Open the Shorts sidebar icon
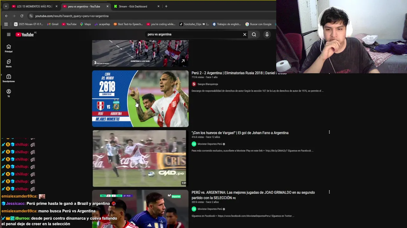The height and width of the screenshot is (228, 407). 9,63
